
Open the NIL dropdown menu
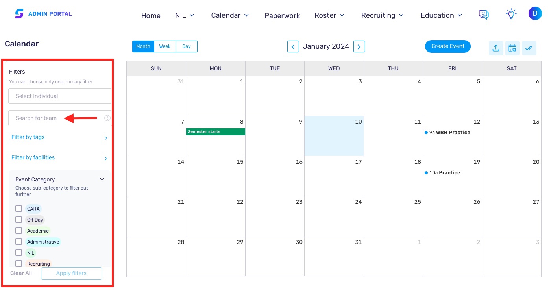(185, 15)
